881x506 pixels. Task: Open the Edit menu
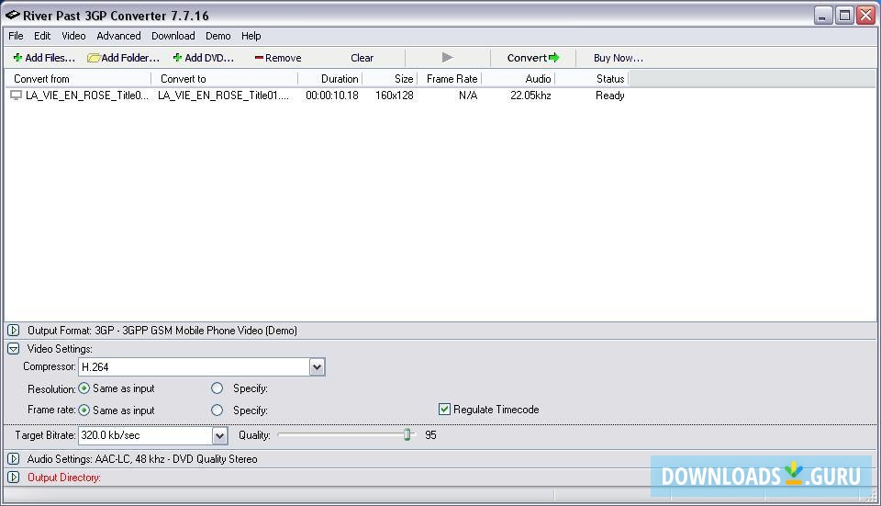42,36
